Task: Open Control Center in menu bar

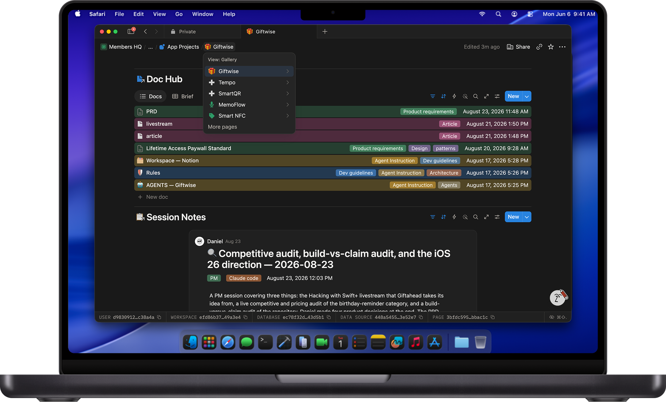Action: 530,14
